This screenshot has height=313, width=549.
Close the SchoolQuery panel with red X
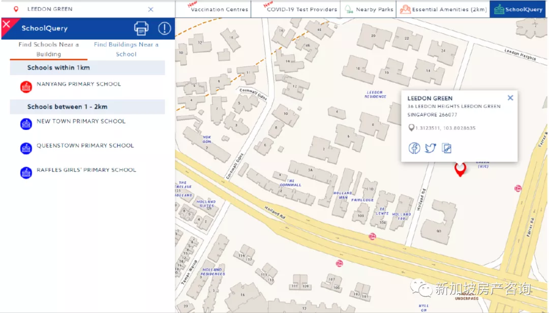(7, 24)
